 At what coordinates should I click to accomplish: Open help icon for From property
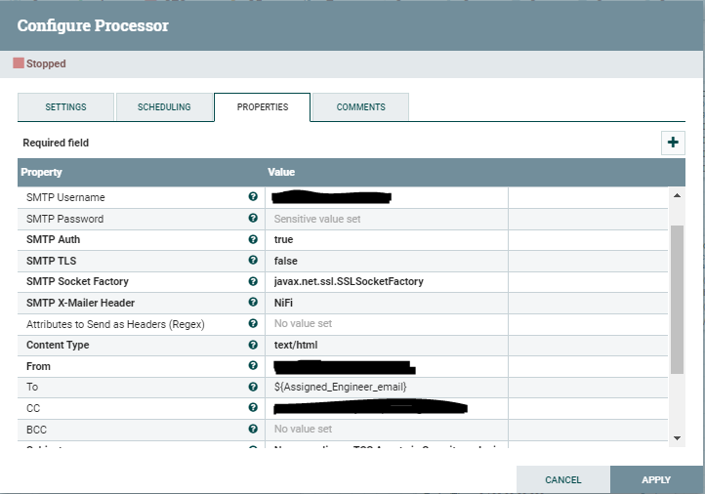pos(253,365)
